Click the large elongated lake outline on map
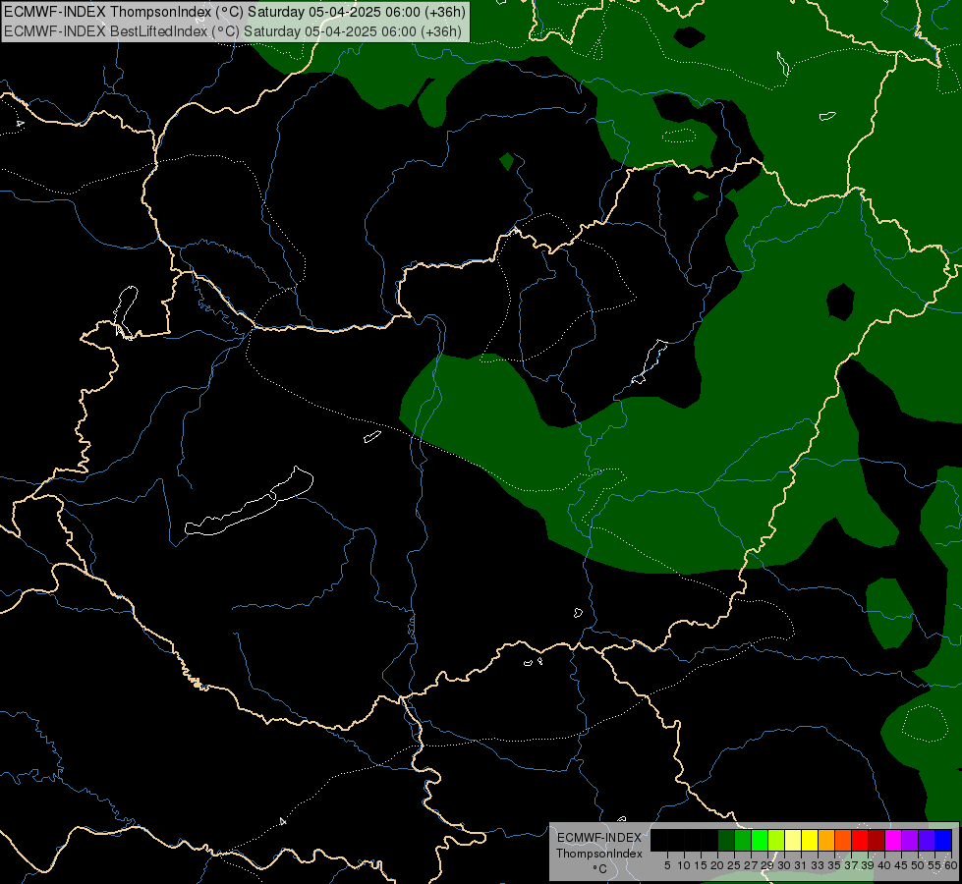Screen dimensions: 962x884 click(249, 502)
